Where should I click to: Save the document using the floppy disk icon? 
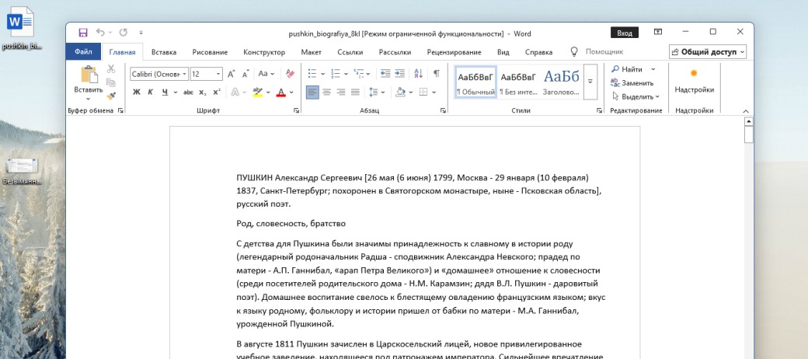83,33
